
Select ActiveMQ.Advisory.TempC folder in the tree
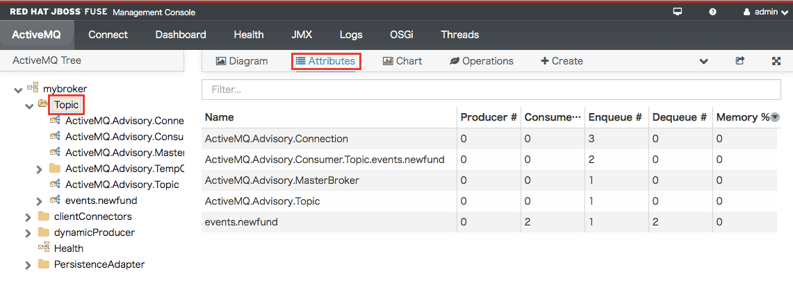point(124,169)
